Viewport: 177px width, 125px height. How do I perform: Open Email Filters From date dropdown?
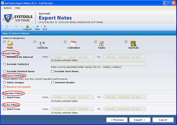92,57
